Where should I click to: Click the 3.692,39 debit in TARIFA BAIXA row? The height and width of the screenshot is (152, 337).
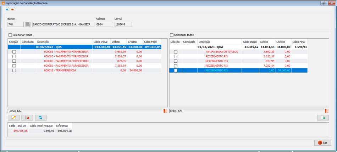(x=270, y=52)
